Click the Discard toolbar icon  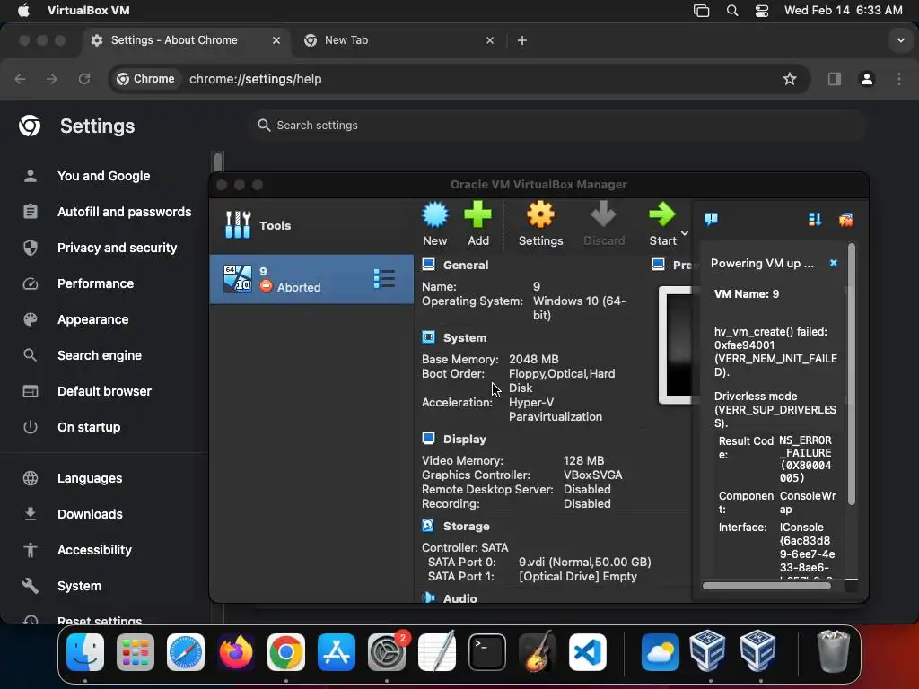tap(603, 214)
